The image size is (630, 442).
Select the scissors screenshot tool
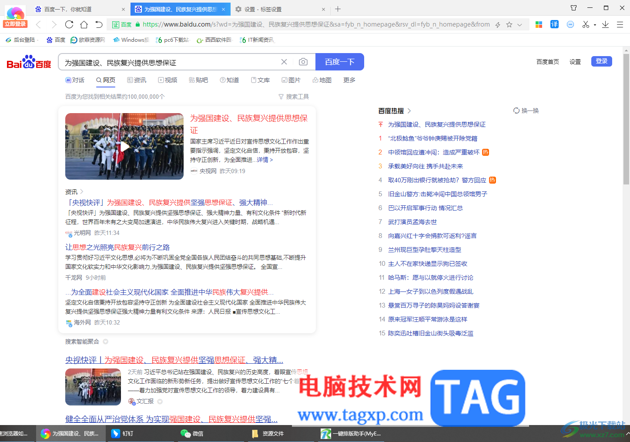(586, 24)
